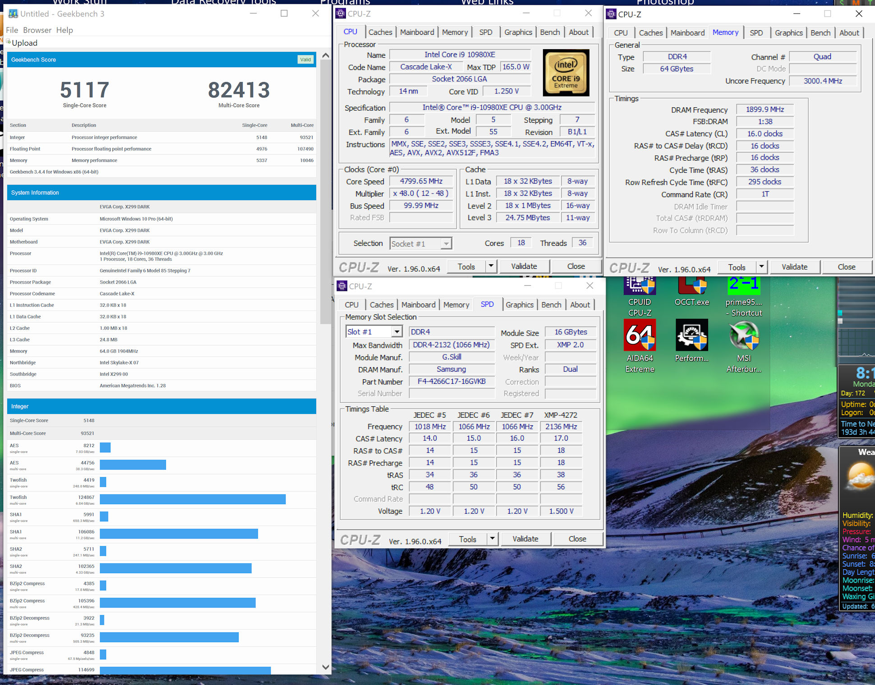Click the Code Name value Cascade Lake-X
875x685 pixels.
[426, 66]
